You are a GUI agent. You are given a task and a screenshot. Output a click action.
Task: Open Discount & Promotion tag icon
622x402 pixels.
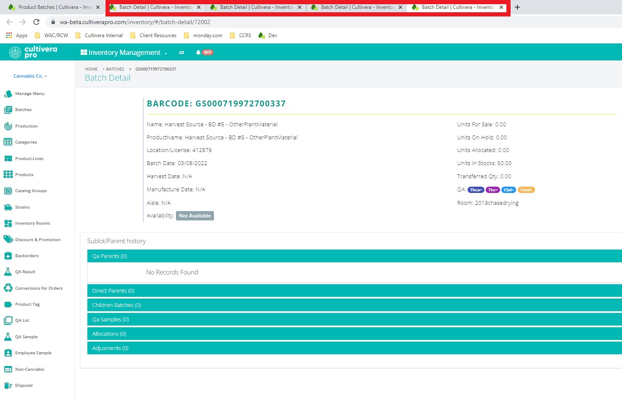tap(8, 239)
